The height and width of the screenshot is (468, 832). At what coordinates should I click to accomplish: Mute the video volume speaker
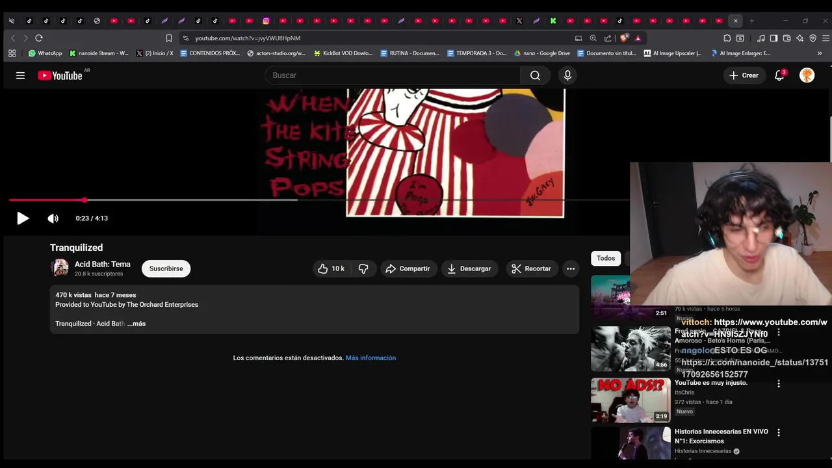point(53,218)
